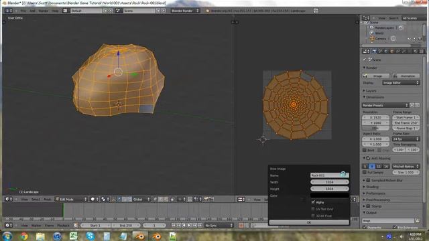Click the Height value field in New Image dialog
Image resolution: width=429 pixels, height=241 pixels.
pos(330,189)
